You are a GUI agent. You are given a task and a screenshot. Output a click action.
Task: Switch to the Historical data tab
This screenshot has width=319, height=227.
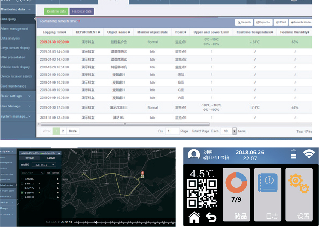coord(82,11)
